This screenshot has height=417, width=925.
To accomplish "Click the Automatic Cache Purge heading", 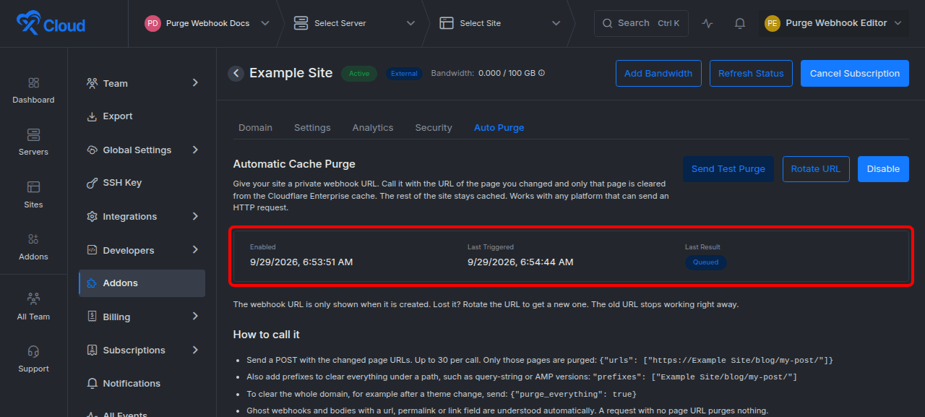I will point(294,164).
